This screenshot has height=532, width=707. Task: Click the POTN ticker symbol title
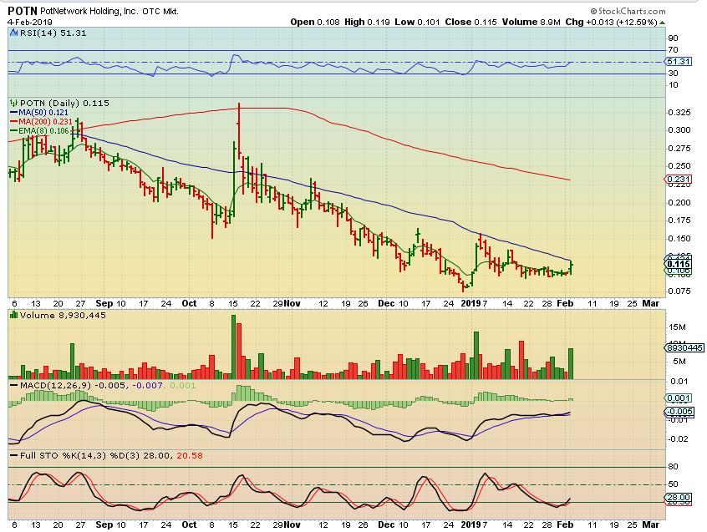(x=23, y=11)
